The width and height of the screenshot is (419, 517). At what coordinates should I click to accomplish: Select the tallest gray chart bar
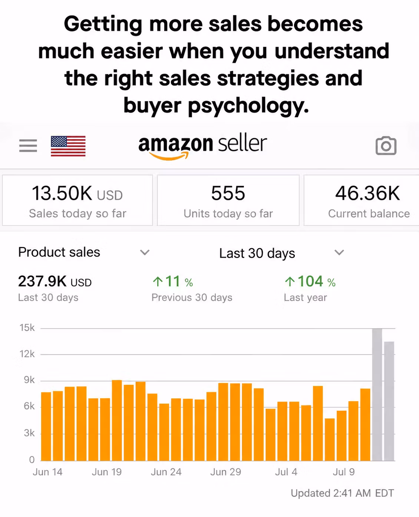[x=377, y=394]
